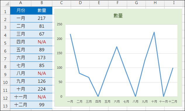Click the line's zero point at 四月
Image resolution: width=185 pixels, height=111 pixels.
tap(98, 96)
